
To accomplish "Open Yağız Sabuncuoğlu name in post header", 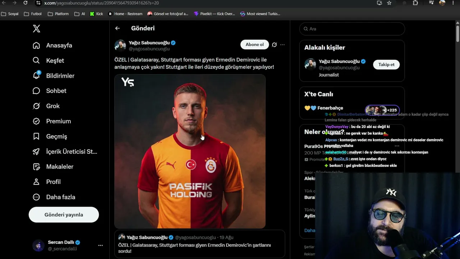I will pos(149,42).
